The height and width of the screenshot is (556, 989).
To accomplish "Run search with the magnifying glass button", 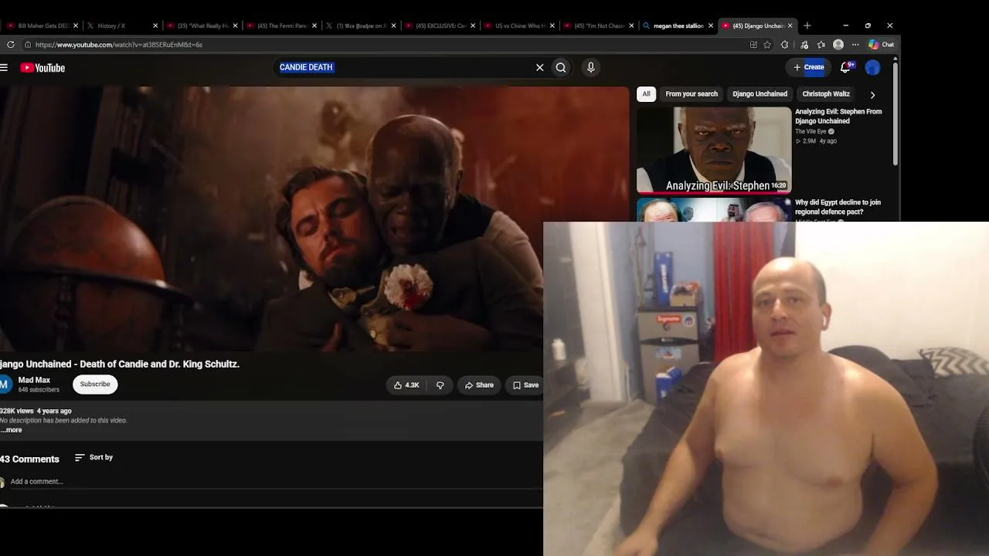I will pyautogui.click(x=561, y=68).
